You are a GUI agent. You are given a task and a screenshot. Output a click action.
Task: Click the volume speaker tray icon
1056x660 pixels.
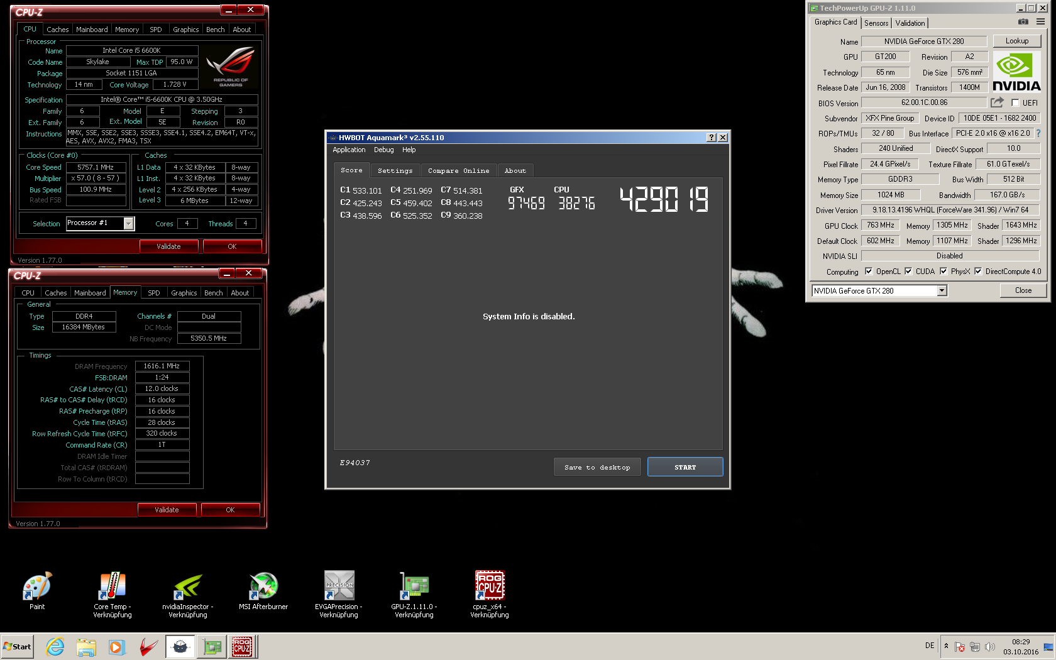pos(990,647)
